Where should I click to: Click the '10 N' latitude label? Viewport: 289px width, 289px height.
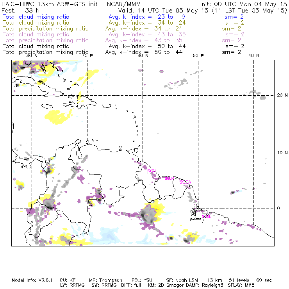(282, 153)
